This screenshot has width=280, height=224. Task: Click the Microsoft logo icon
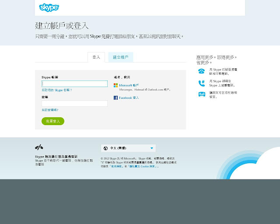[x=115, y=85]
